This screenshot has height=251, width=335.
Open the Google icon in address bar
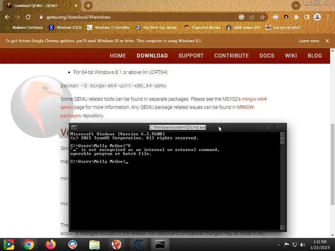pyautogui.click(x=241, y=17)
